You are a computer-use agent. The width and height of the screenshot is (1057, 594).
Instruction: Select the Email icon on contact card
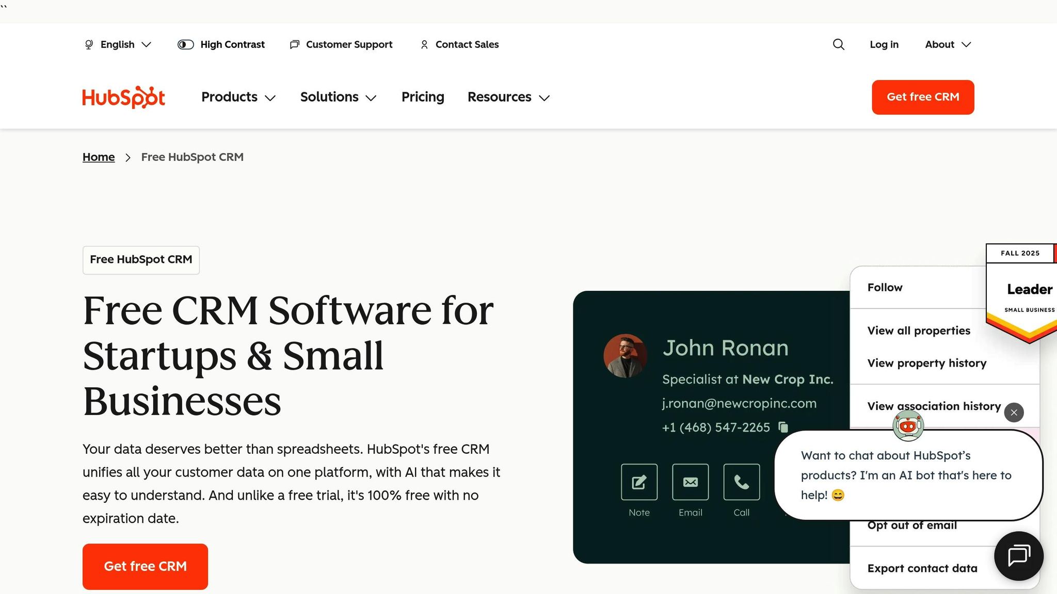pyautogui.click(x=690, y=482)
